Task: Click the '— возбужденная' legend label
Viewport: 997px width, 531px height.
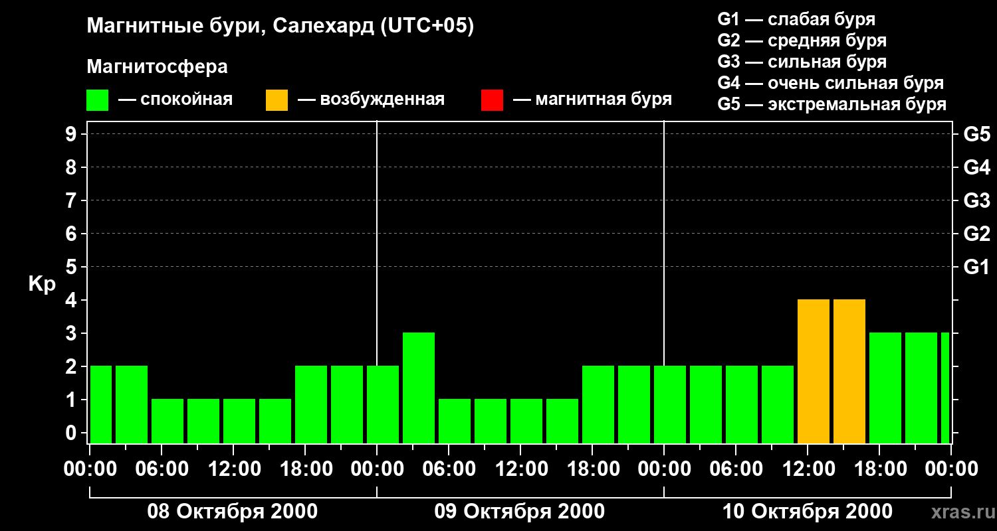Action: [x=371, y=100]
